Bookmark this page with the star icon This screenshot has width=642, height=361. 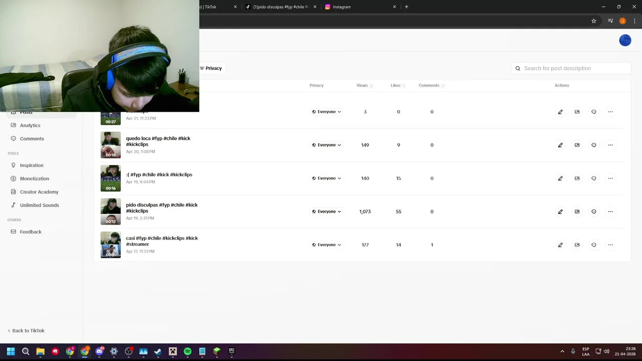[594, 21]
